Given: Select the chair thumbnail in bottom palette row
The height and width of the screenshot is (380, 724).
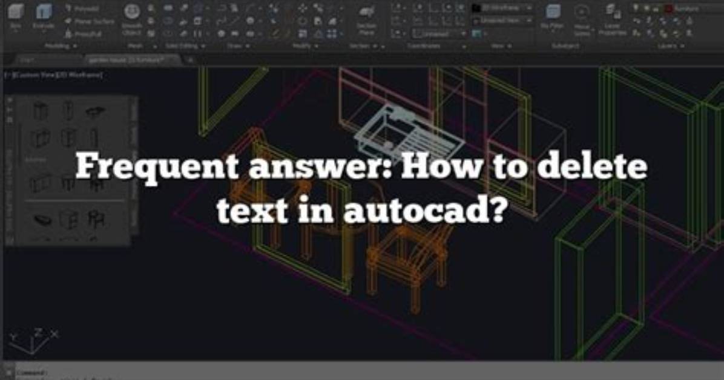Looking at the screenshot, I should [96, 219].
